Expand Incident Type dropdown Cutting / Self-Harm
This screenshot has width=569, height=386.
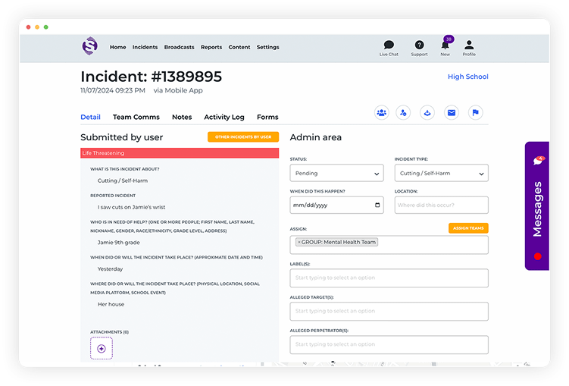click(x=441, y=173)
